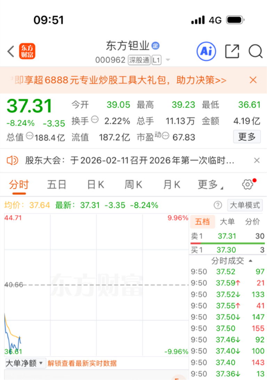Expand the stock code dropdown arrow
Image resolution: width=267 pixels, height=380 pixels.
pos(168,59)
